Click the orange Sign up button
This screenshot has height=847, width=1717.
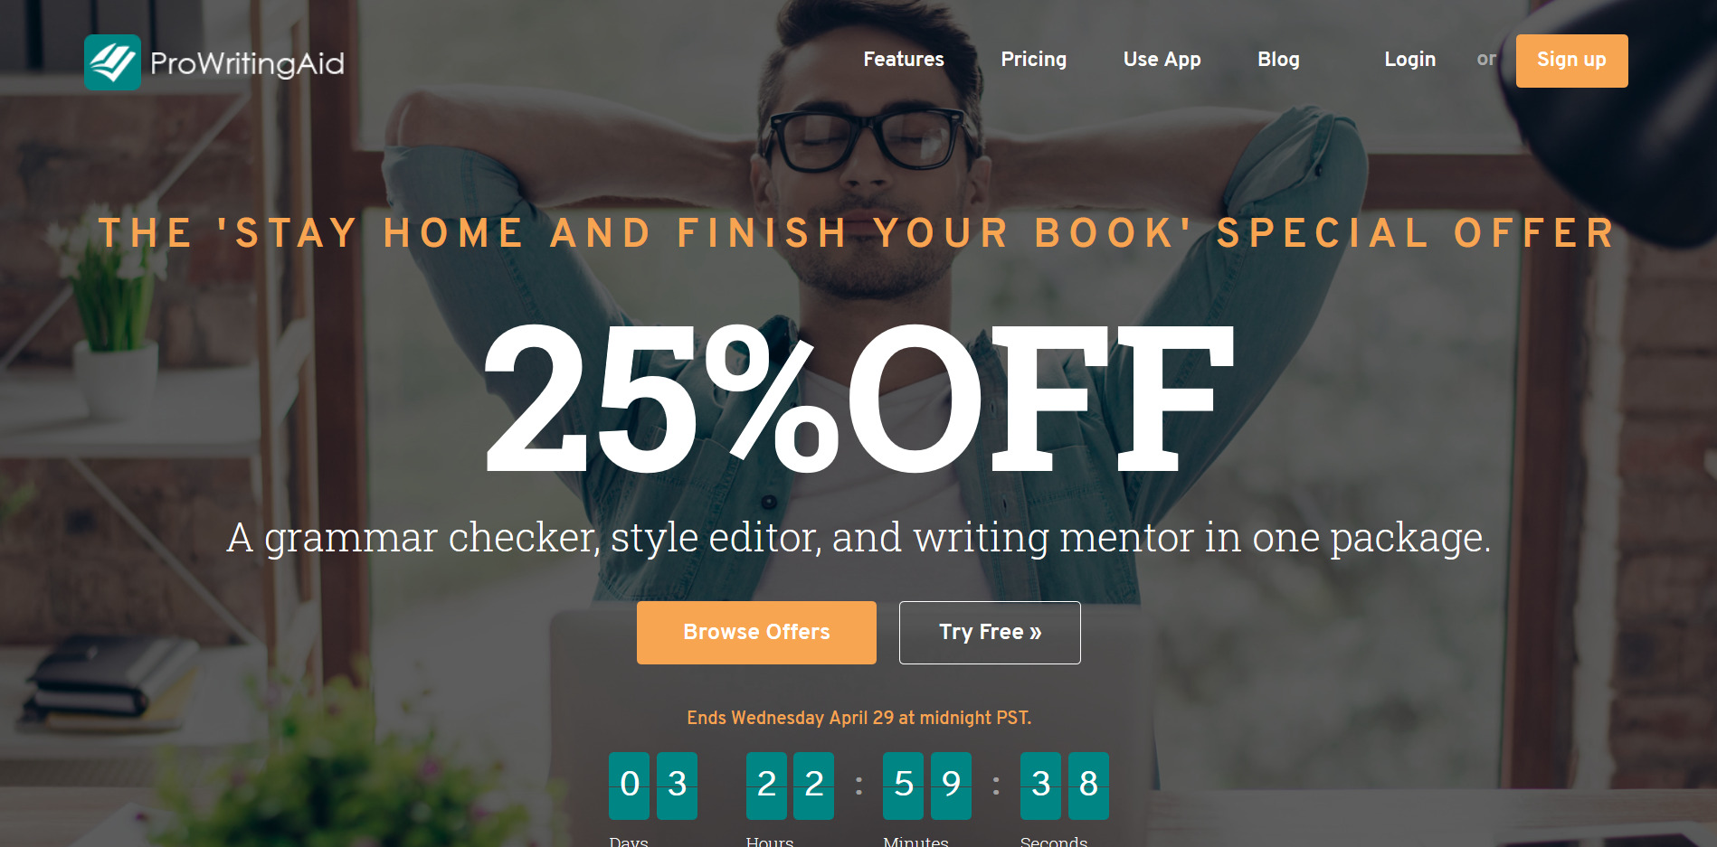[1571, 61]
